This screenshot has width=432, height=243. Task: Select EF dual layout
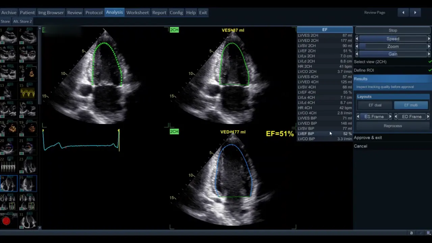375,105
